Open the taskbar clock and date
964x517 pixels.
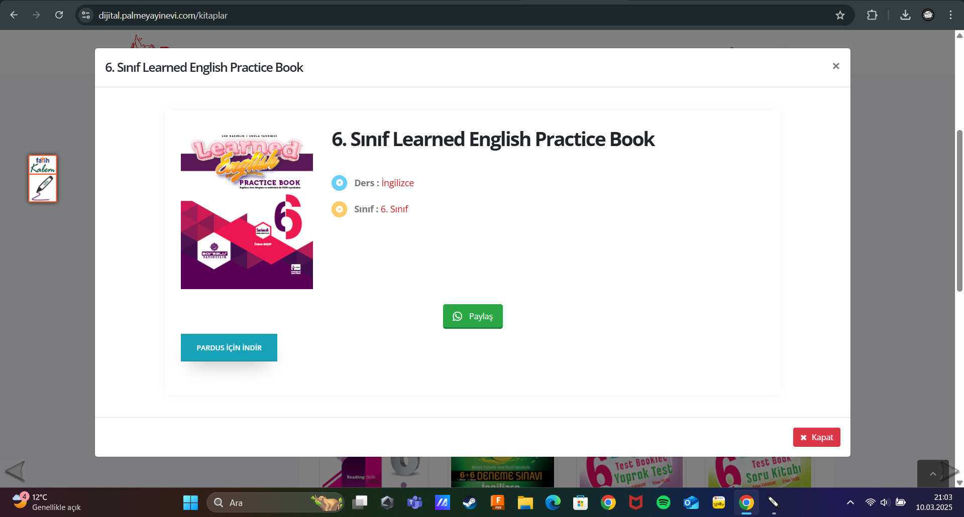pos(934,502)
